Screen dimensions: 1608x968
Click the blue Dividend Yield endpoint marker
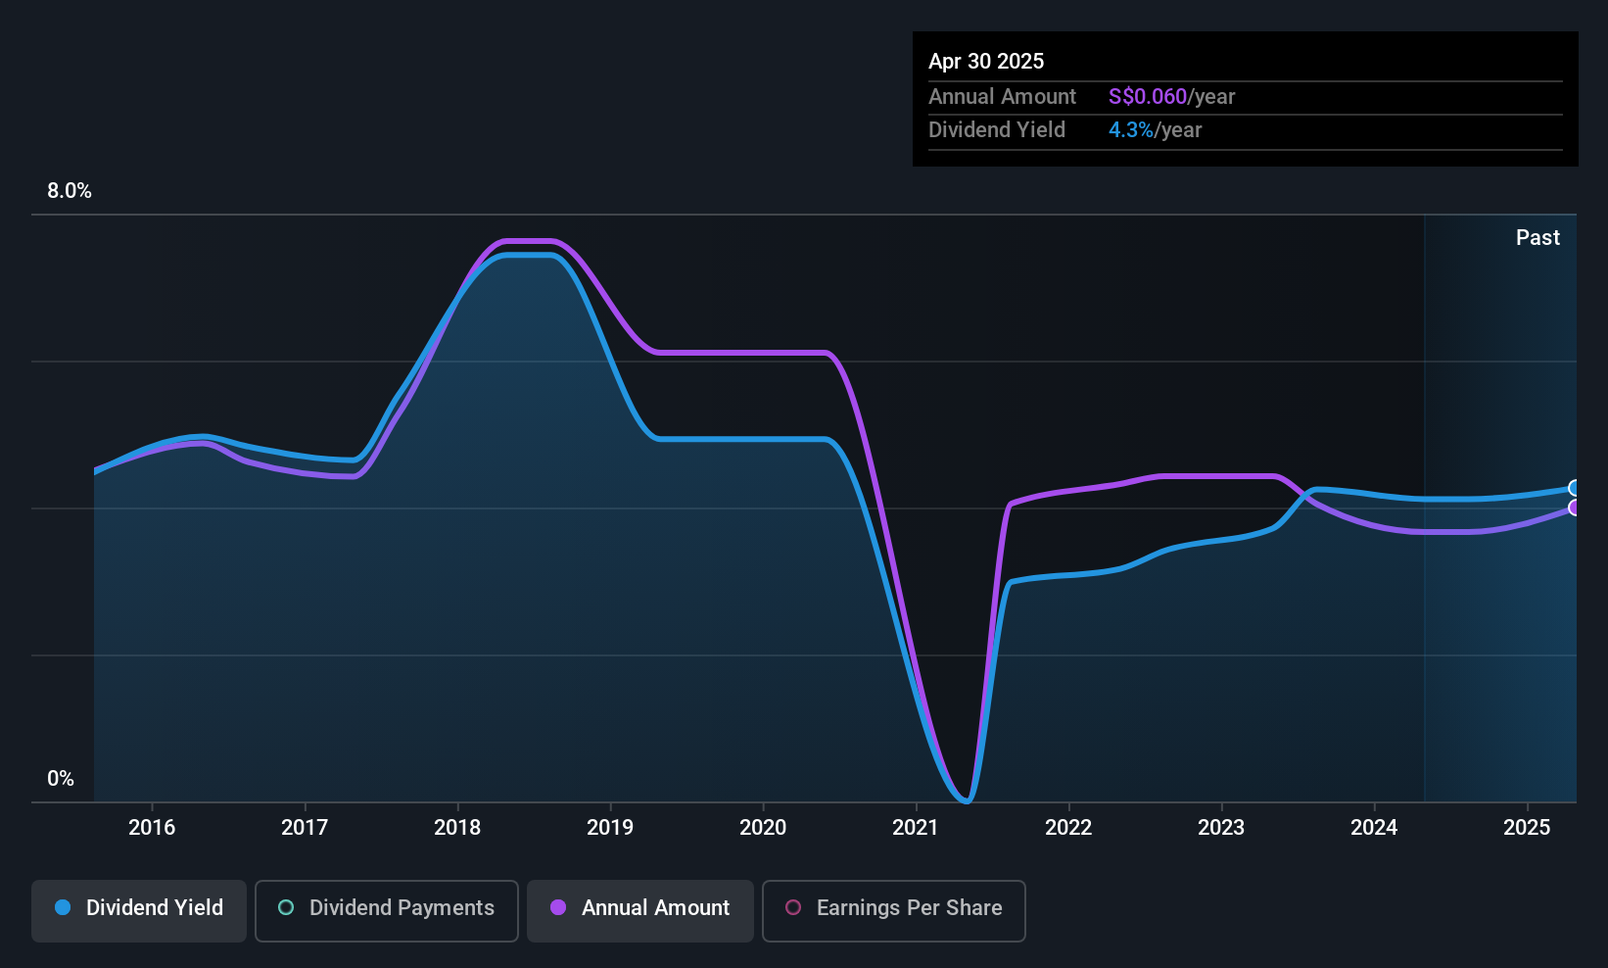click(1575, 488)
